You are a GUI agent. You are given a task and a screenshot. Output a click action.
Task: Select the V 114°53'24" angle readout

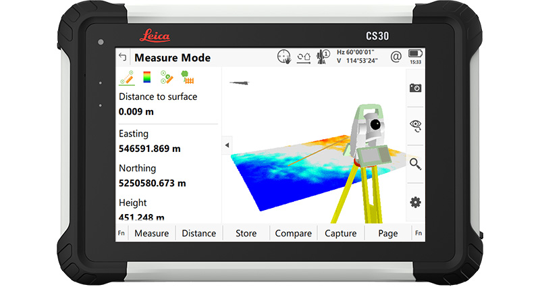tap(357, 61)
